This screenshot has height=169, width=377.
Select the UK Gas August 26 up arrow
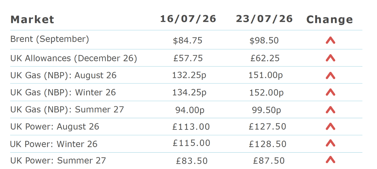click(330, 75)
